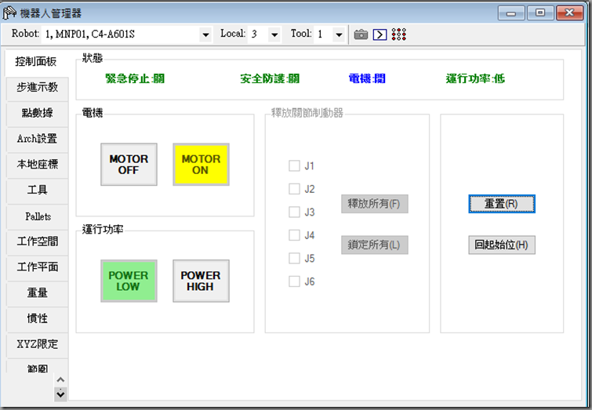Screen dimensions: 592x410
Task: Click the camera icon in toolbar
Action: (361, 34)
